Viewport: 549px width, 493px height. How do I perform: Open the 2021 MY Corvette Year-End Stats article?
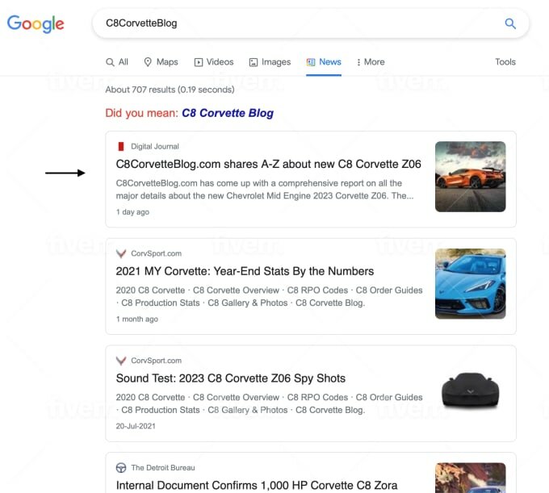245,271
